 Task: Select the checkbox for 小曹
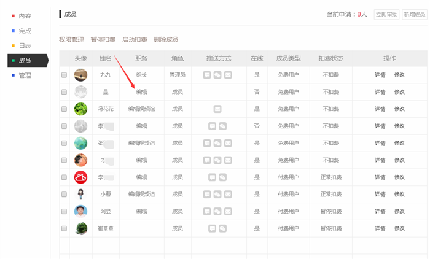64,195
